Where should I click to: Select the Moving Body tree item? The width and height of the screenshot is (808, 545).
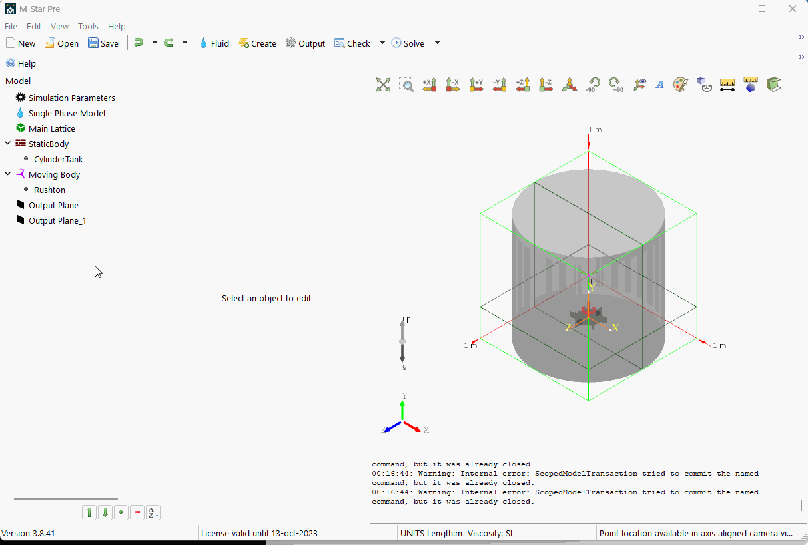point(47,174)
